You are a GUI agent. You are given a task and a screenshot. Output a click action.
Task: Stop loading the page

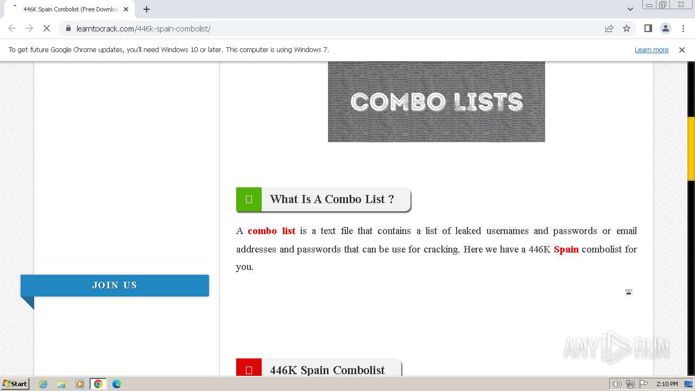point(47,28)
